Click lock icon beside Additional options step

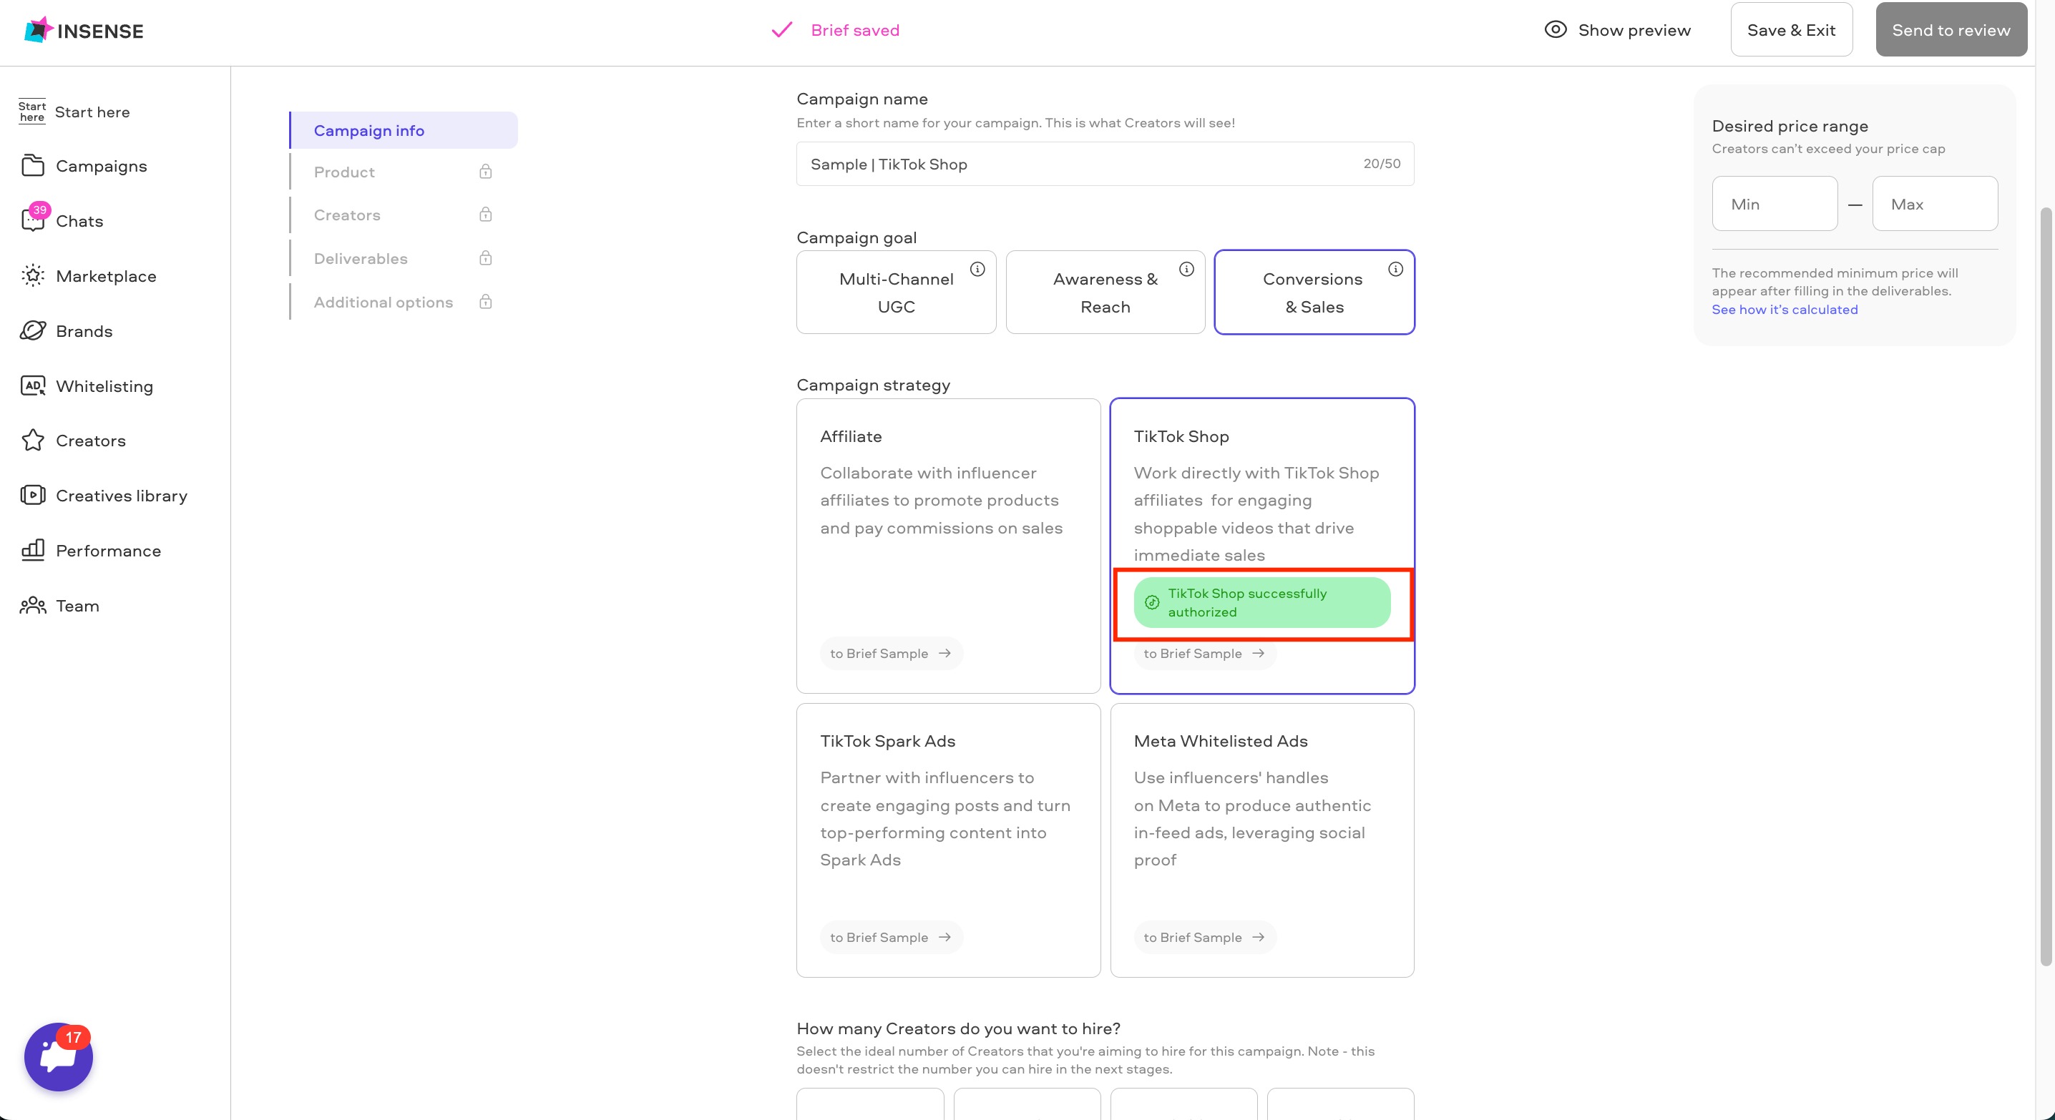click(x=485, y=301)
